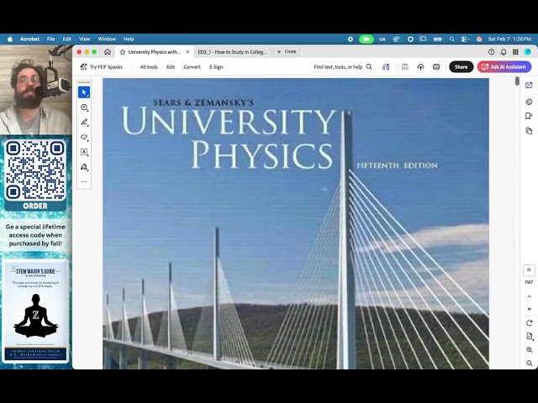Open the Add comment tool
The height and width of the screenshot is (403, 538).
(84, 107)
